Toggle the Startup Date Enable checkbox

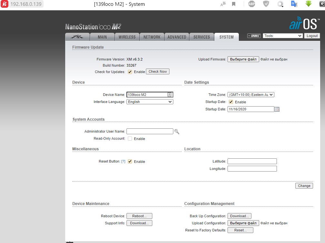click(x=231, y=102)
